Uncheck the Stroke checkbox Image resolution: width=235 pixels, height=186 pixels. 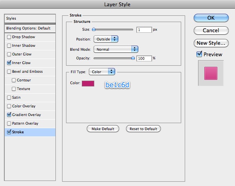[x=9, y=132]
